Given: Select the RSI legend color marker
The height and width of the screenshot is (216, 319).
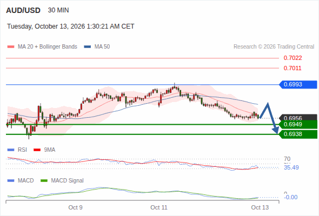Looking at the screenshot, I should [11, 150].
